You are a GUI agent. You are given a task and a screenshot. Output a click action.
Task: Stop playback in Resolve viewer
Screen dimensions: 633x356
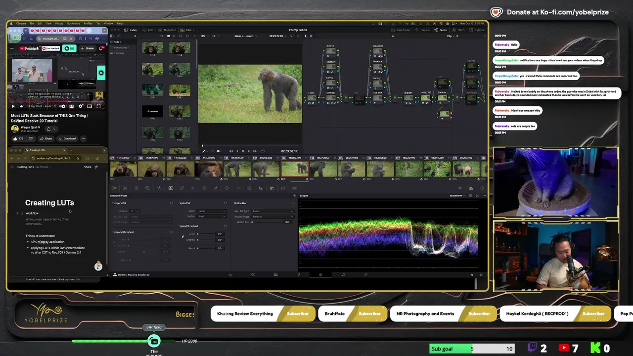tap(243, 151)
